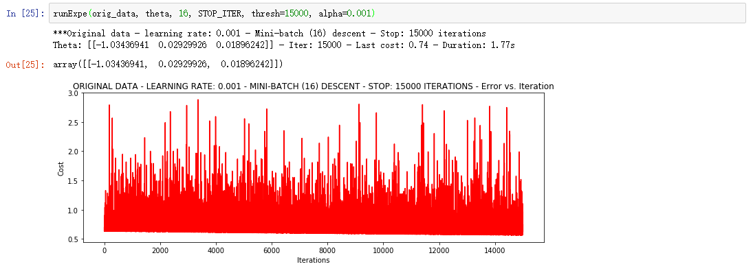Click 'alpha=0.001' in the code cell
Viewport: 753px width, 273px height.
(345, 14)
